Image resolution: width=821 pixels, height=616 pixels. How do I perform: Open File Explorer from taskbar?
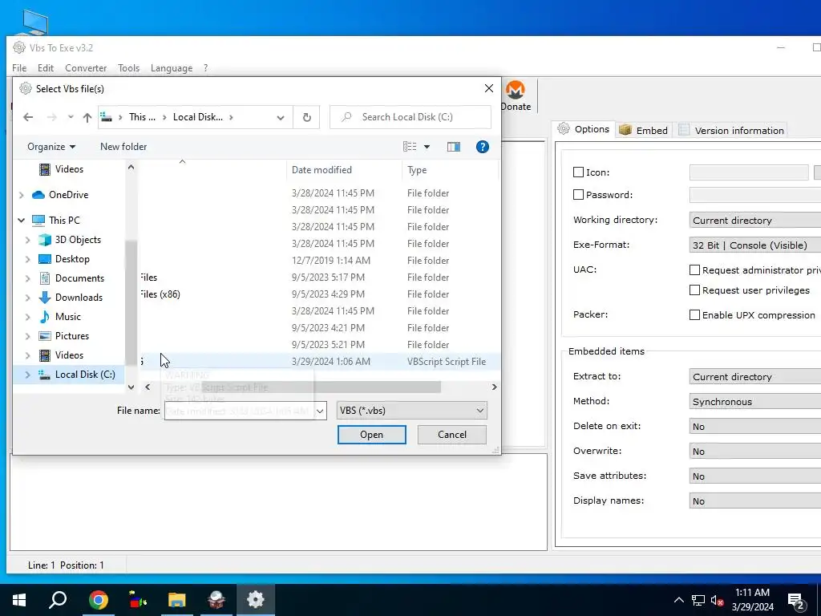point(177,600)
